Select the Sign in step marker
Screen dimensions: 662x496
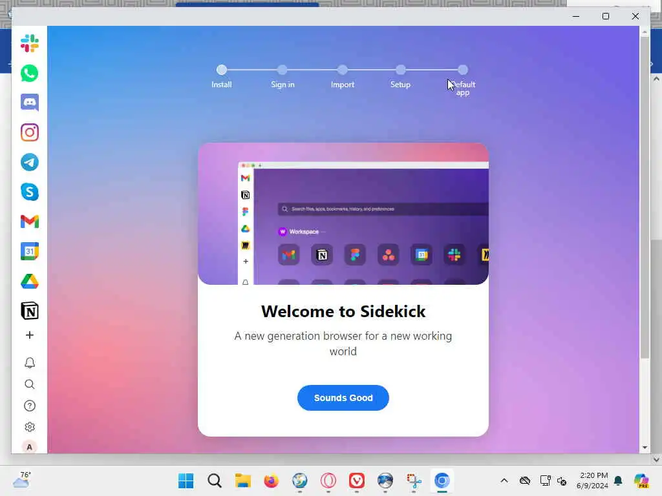(x=283, y=70)
